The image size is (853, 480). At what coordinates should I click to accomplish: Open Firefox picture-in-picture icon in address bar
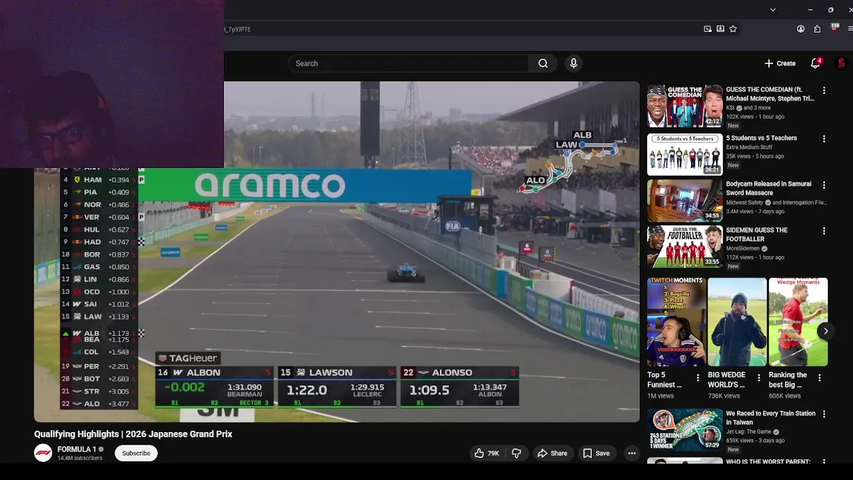click(708, 29)
